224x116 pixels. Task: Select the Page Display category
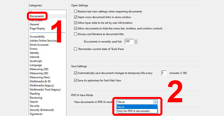tap(38, 29)
